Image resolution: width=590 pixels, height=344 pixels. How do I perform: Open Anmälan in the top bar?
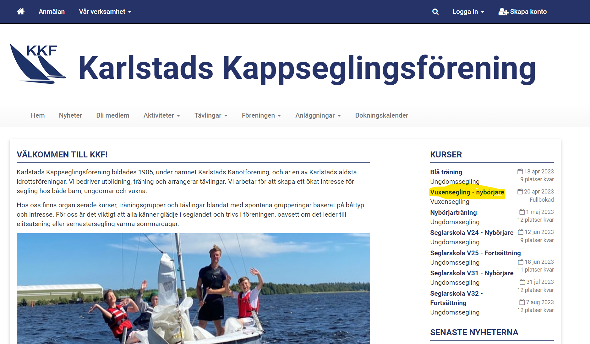point(52,12)
